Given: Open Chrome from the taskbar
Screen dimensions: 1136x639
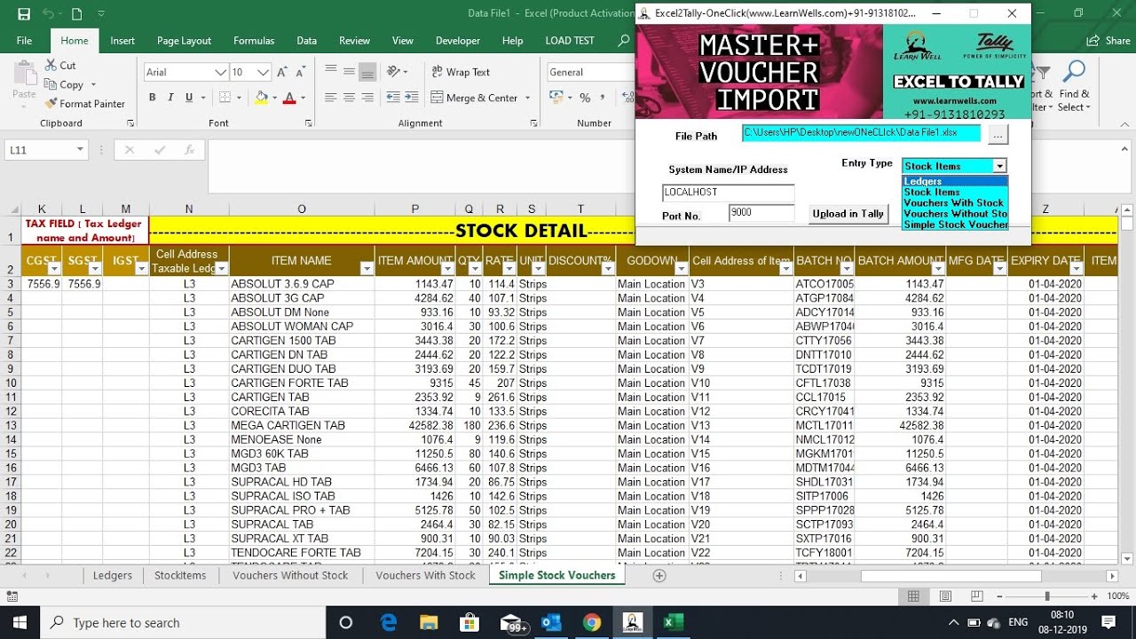Looking at the screenshot, I should click(592, 623).
